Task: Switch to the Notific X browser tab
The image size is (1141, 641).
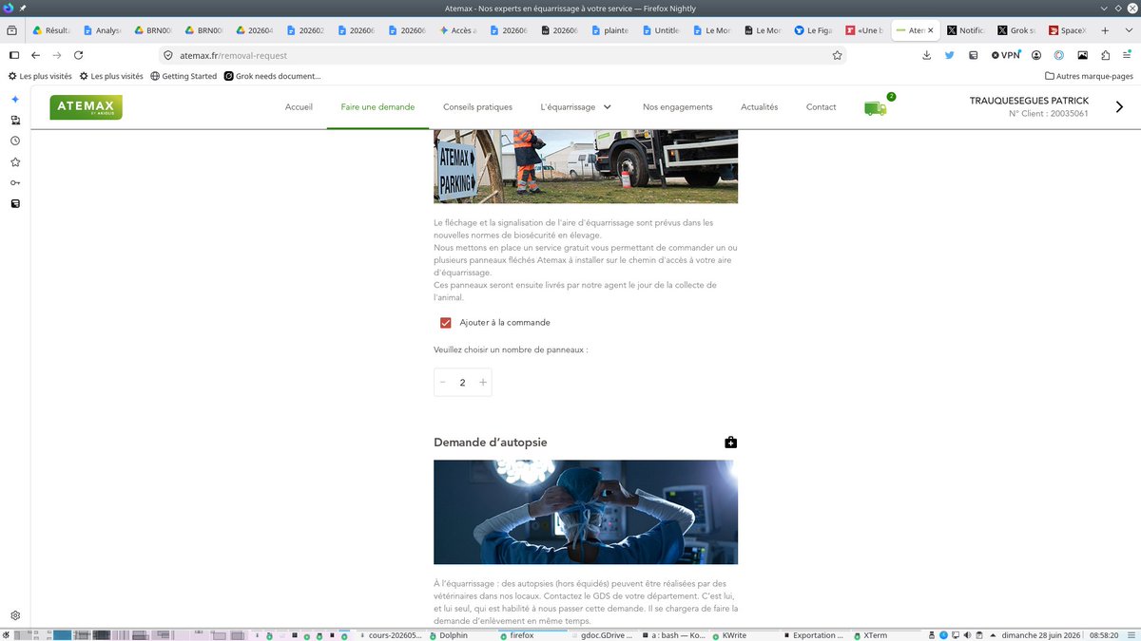Action: (966, 30)
